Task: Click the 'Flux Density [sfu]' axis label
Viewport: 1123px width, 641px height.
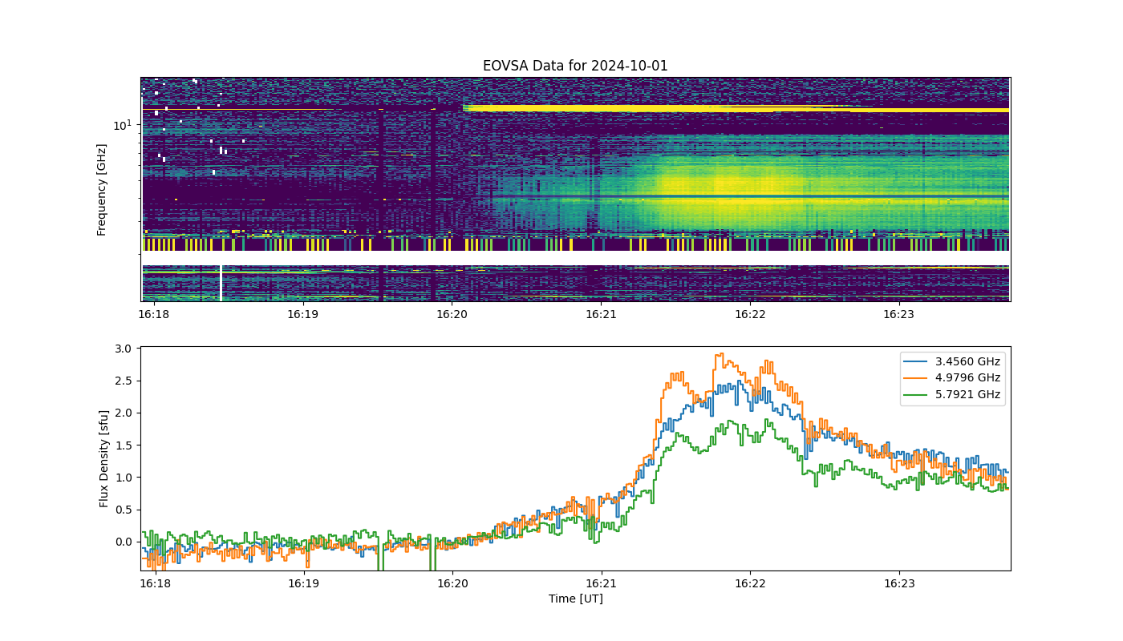Action: 103,459
